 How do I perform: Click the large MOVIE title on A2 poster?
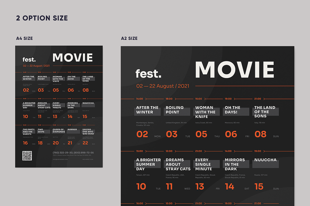(235, 70)
